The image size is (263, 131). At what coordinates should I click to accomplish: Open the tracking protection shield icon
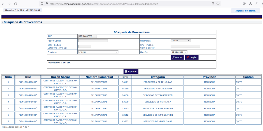pos(42,4)
